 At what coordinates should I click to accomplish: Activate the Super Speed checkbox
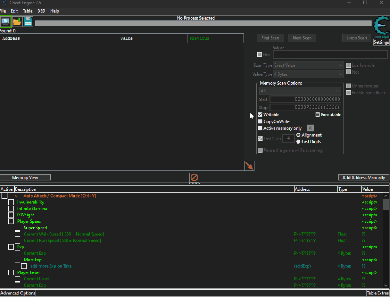[17, 228]
